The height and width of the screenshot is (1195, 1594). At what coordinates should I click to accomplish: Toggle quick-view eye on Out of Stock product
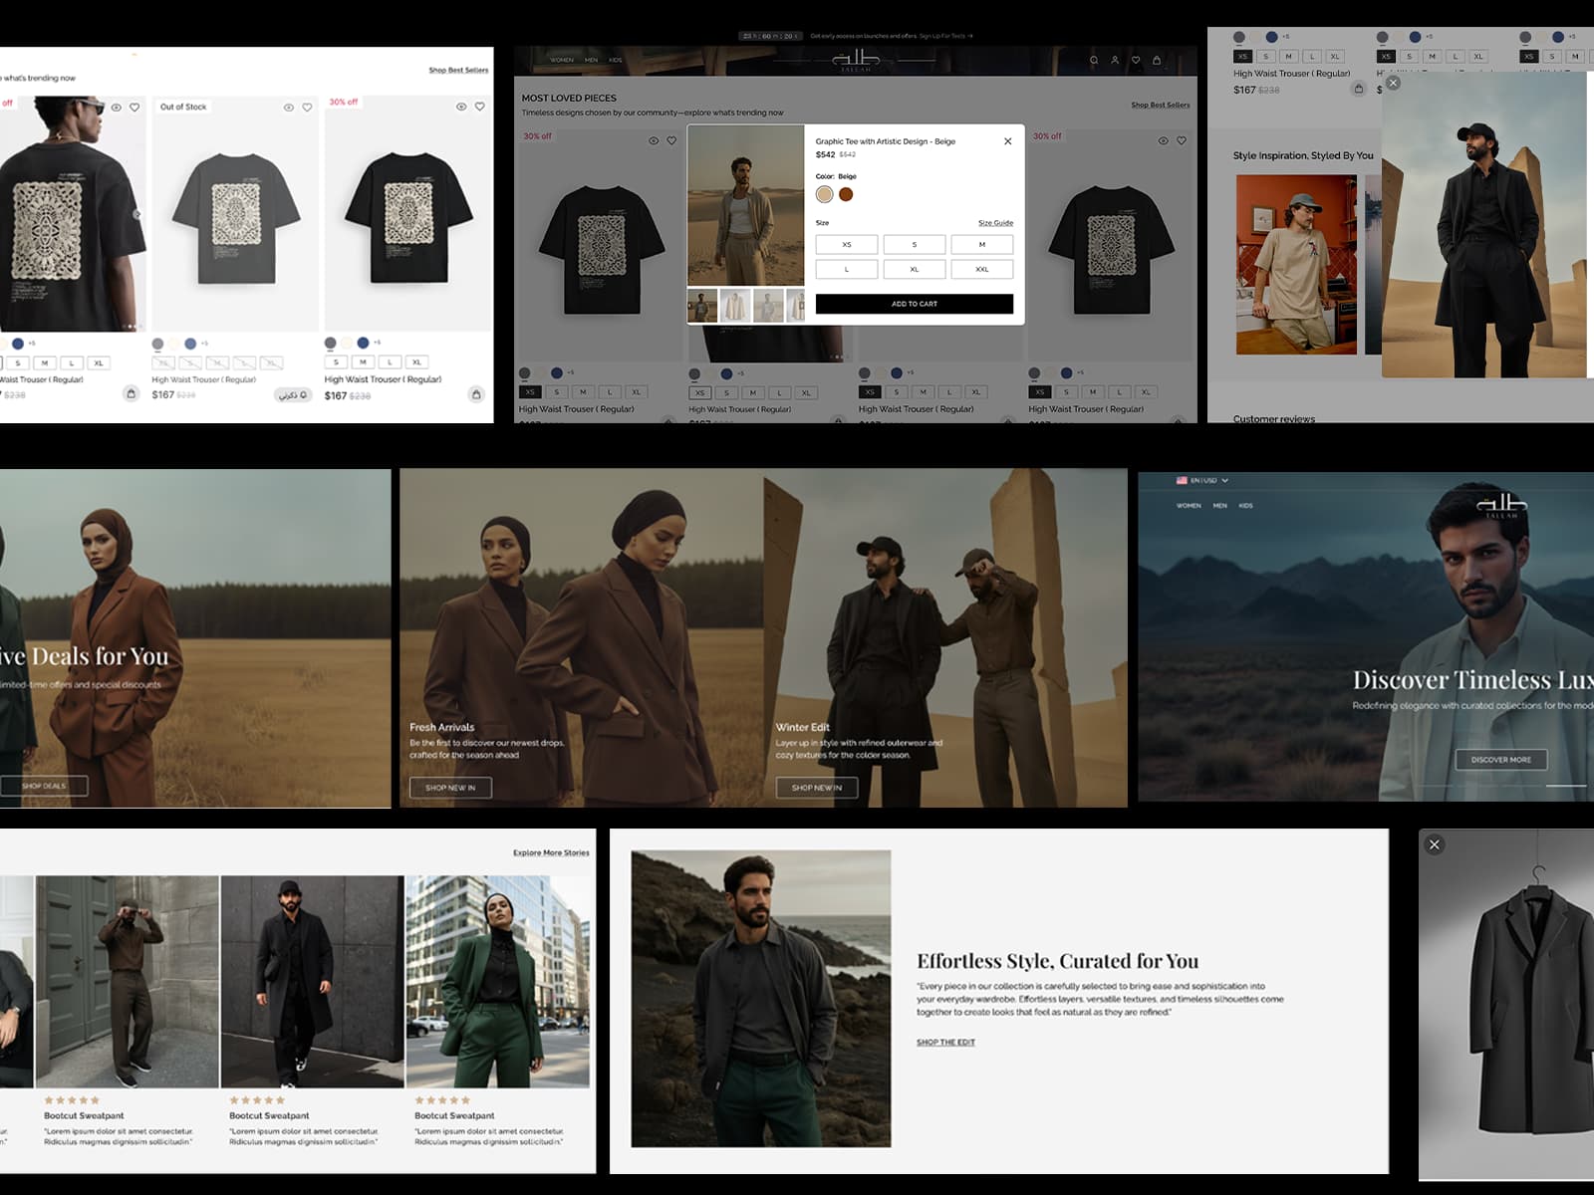[289, 108]
